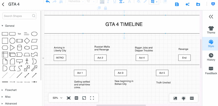Open the History panel tab

(211, 57)
